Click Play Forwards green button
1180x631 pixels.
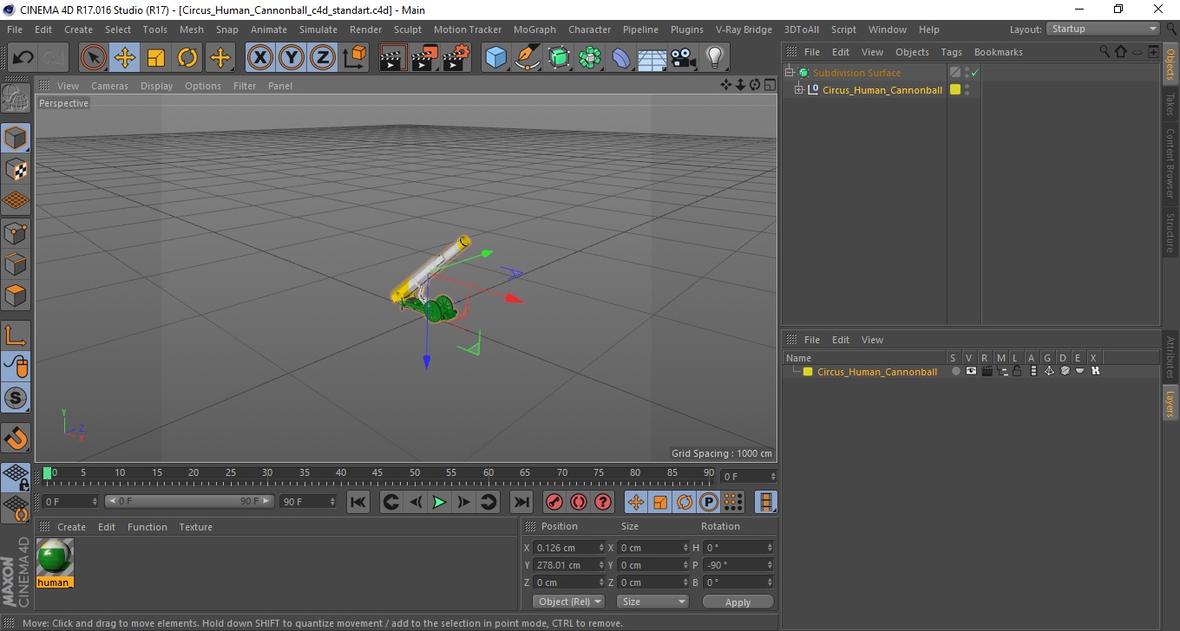440,502
